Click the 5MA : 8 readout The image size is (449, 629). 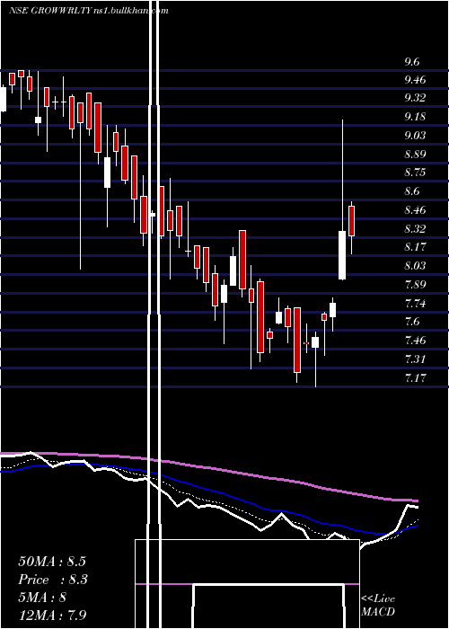(x=42, y=598)
